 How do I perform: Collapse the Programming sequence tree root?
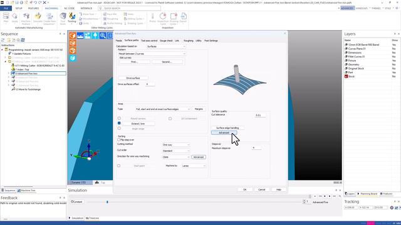click(3, 50)
